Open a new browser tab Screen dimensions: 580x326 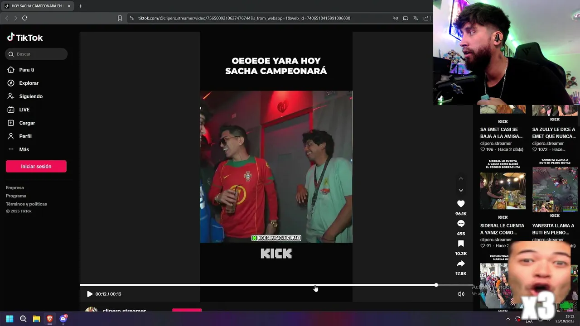tap(80, 6)
